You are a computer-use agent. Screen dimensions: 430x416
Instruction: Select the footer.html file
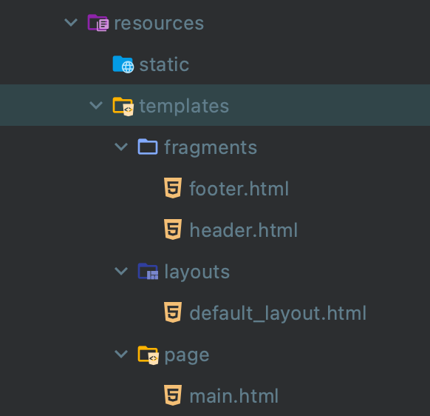click(239, 189)
